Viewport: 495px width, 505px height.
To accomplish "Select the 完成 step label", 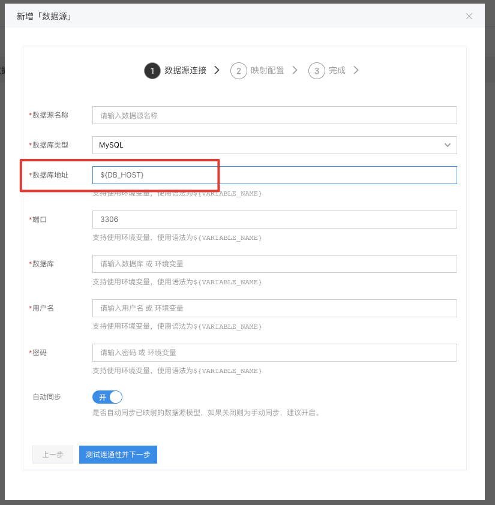I will (337, 70).
